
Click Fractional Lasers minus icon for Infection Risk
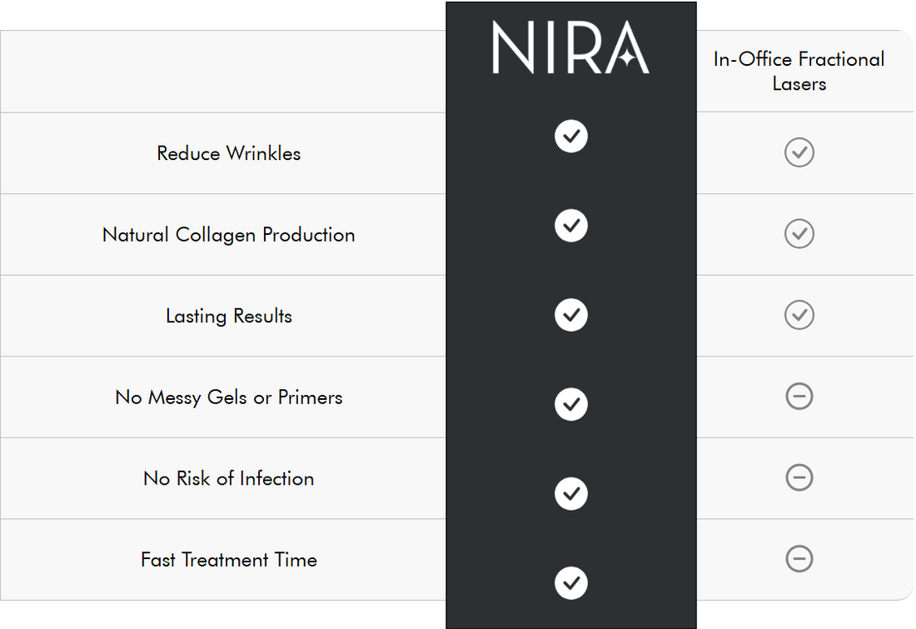coord(799,477)
